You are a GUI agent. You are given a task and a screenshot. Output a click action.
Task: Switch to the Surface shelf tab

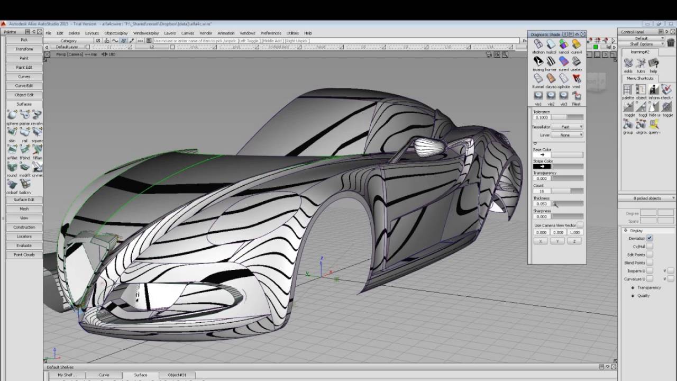(x=140, y=375)
